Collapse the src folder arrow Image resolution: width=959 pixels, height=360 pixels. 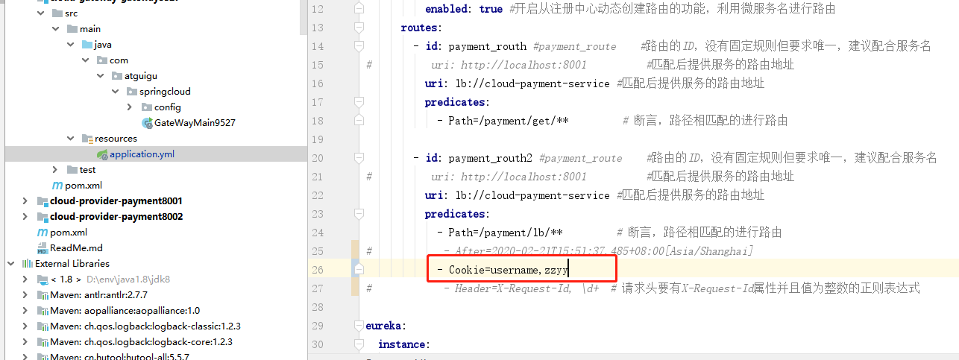(x=40, y=13)
